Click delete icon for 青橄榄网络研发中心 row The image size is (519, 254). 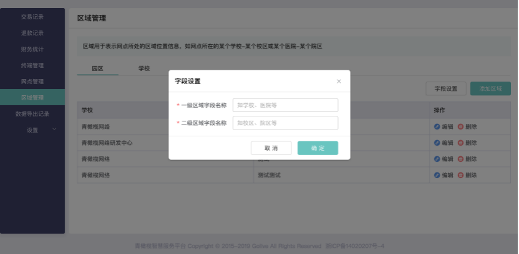tap(460, 143)
